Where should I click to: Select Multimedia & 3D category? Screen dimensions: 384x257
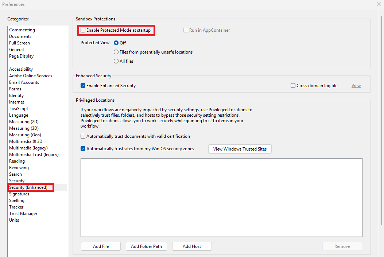coord(26,141)
